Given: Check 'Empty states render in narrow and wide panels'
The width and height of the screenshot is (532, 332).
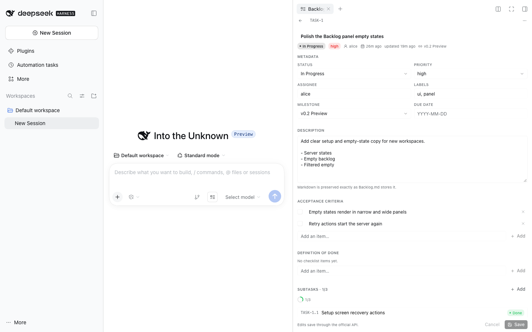Looking at the screenshot, I should click(300, 212).
